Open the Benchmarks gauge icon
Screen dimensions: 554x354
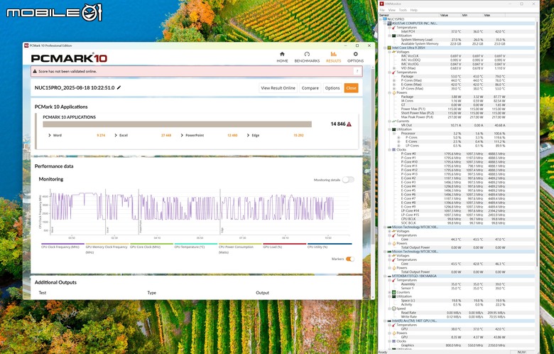tap(307, 54)
